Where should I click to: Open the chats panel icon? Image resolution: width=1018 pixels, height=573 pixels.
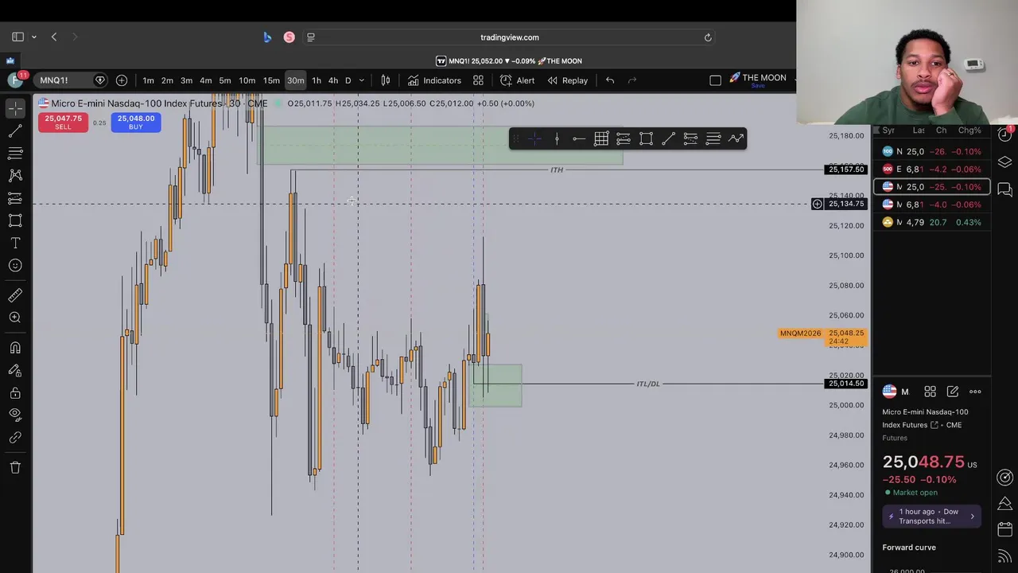tap(1004, 189)
